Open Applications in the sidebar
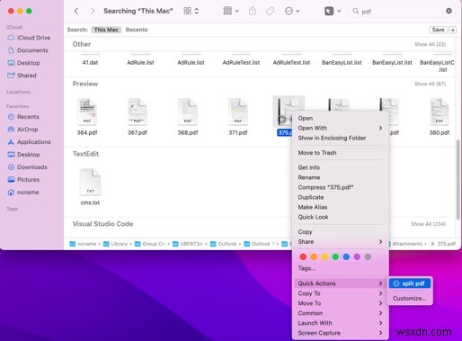 [x=29, y=142]
